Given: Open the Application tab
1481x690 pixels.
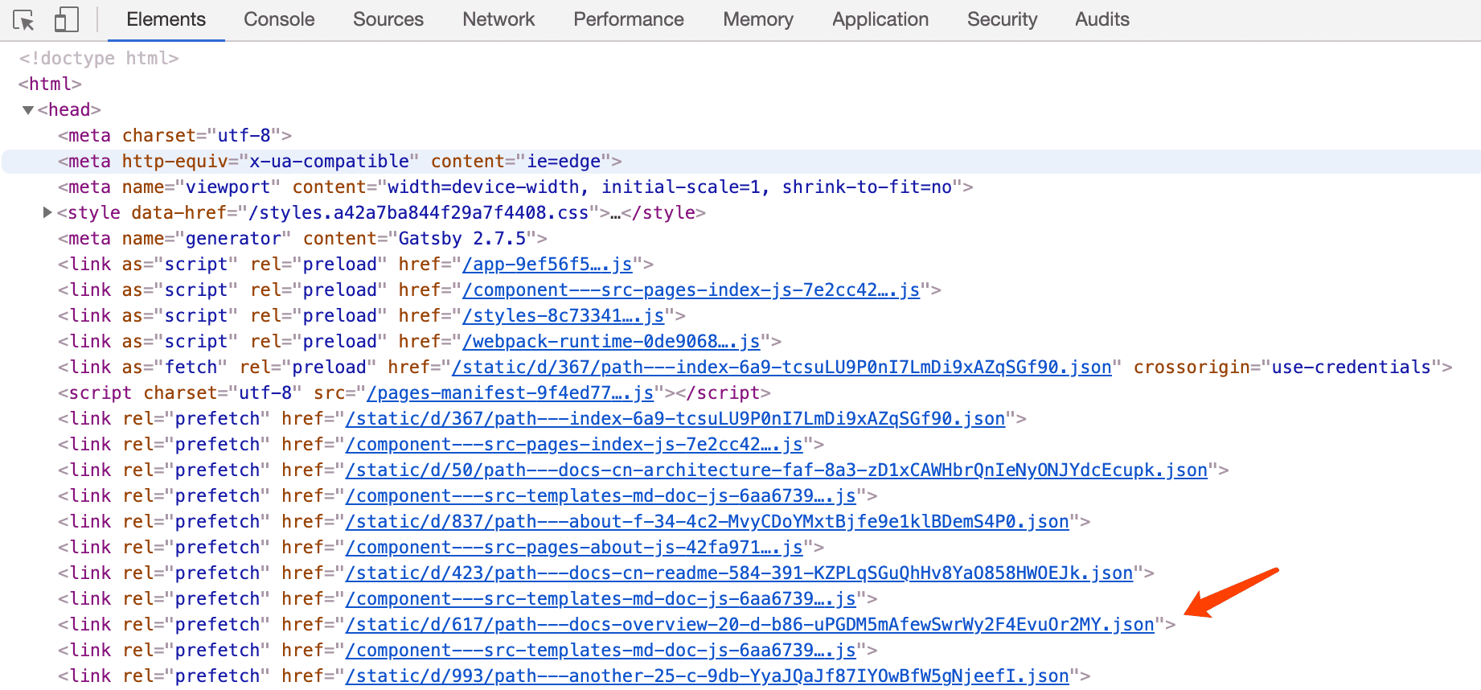Looking at the screenshot, I should click(x=880, y=19).
